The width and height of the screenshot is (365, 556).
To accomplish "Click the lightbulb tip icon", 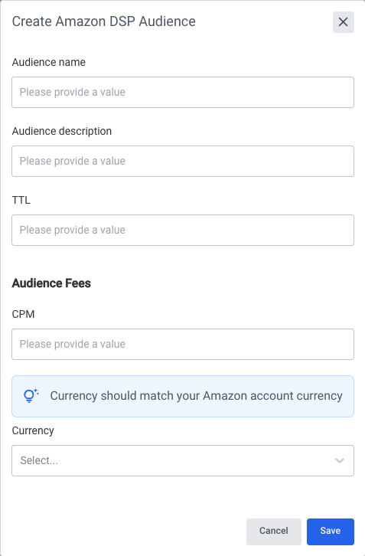I will pos(31,396).
